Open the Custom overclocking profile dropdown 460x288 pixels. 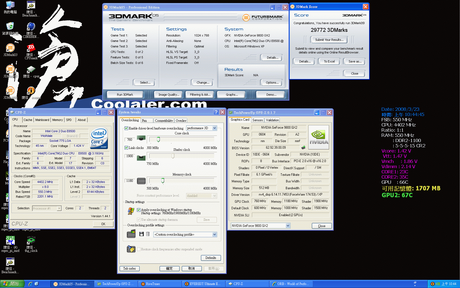pyautogui.click(x=185, y=234)
